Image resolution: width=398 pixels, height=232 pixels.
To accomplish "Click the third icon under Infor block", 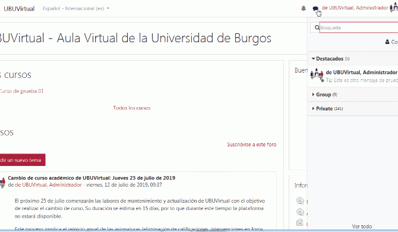I will coord(300,222).
